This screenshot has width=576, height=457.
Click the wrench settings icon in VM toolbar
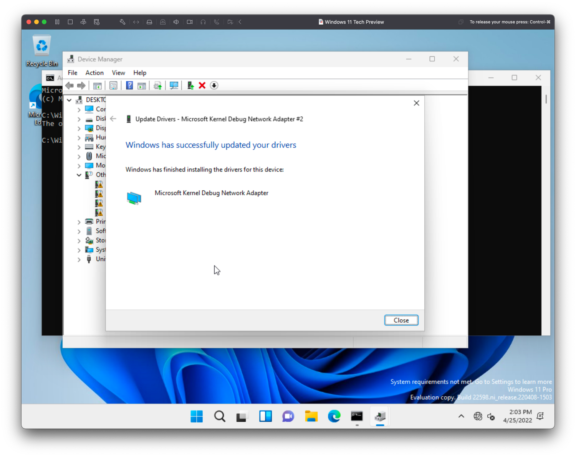(x=122, y=22)
